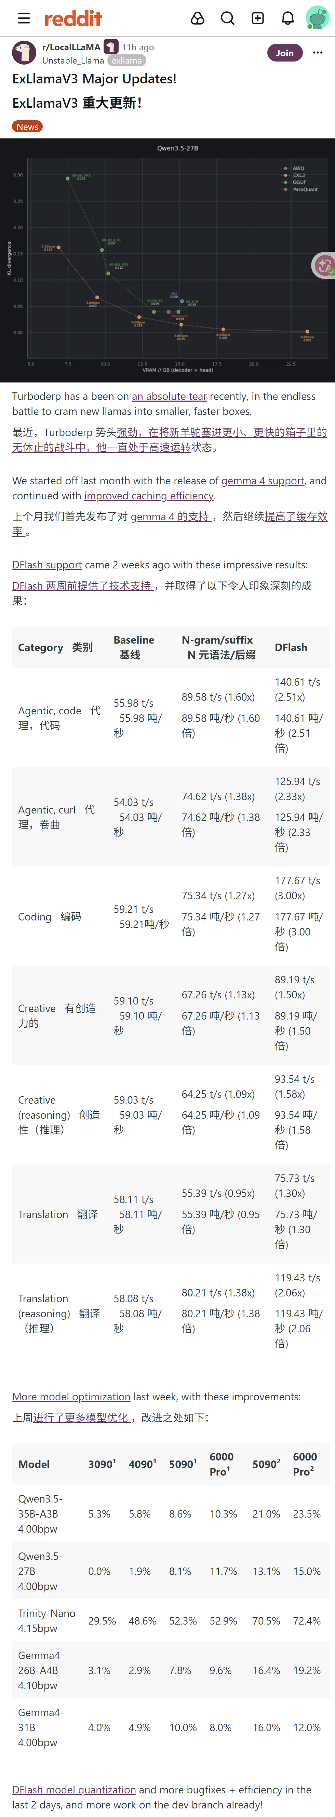335x1817 pixels.
Task: Click the r/LocalLLaMA community avatar
Action: (25, 53)
